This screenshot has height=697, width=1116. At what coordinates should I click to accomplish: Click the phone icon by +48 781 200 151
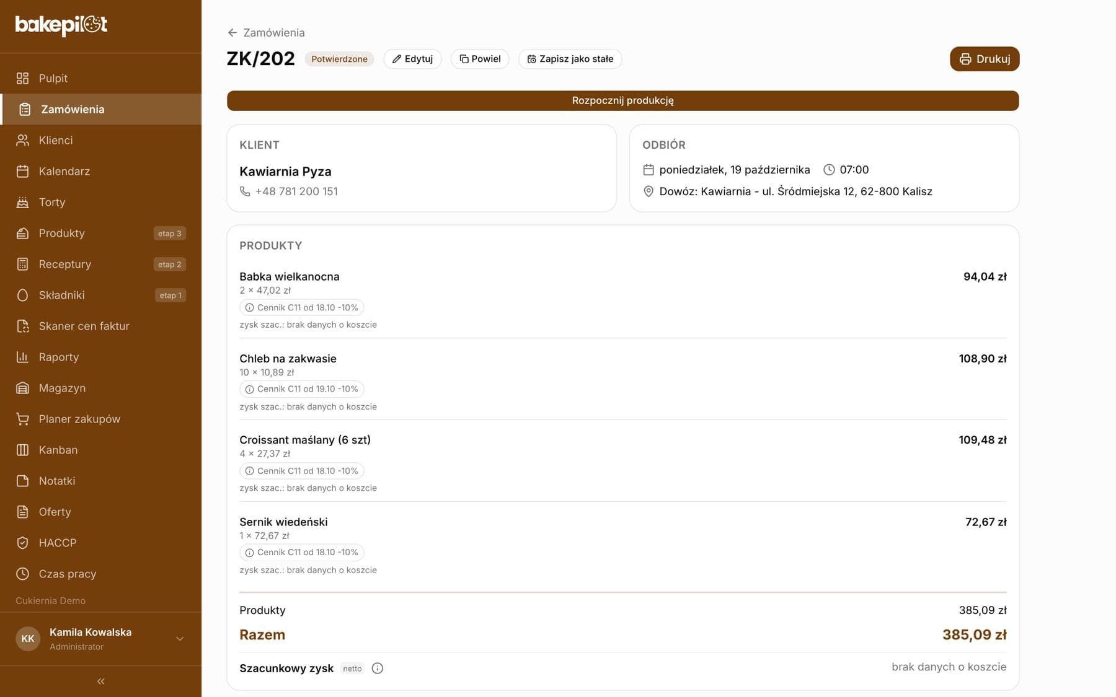tap(245, 191)
